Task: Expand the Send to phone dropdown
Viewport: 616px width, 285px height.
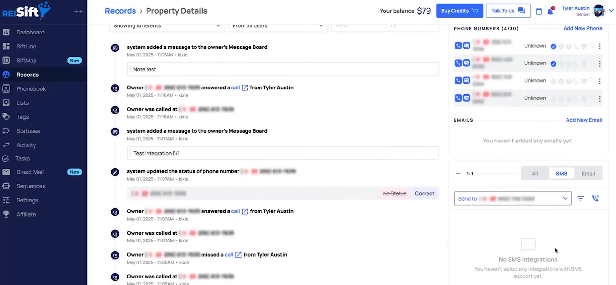Action: (513, 198)
